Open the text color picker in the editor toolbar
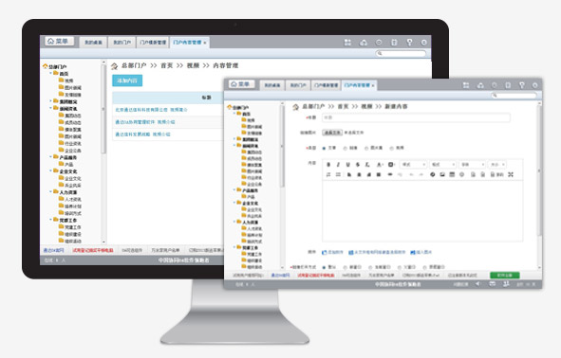561x358 pixels. coord(380,165)
